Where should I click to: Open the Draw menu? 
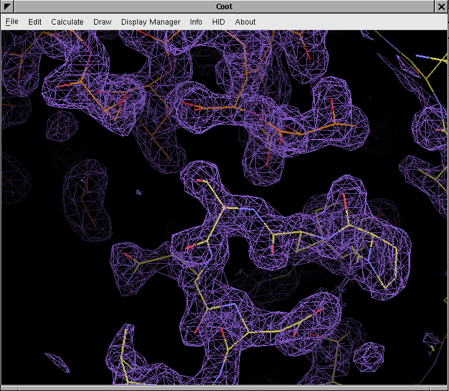(x=102, y=22)
